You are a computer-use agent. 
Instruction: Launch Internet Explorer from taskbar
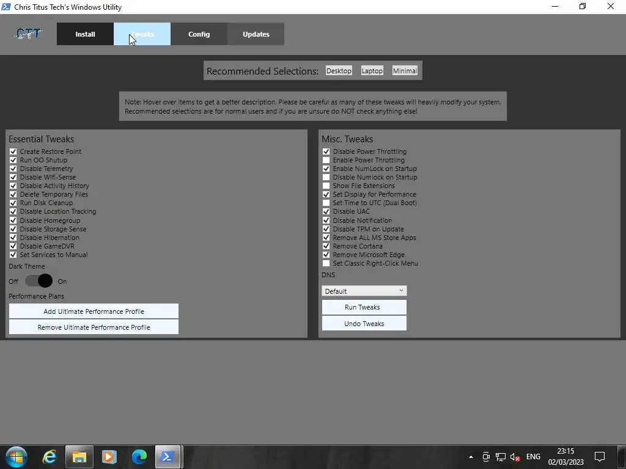(49, 457)
